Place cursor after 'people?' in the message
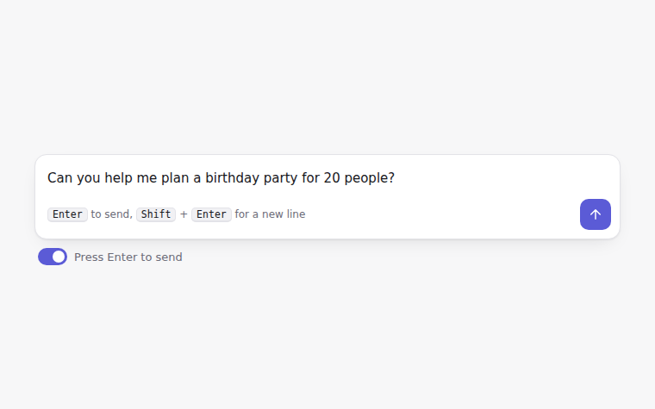The width and height of the screenshot is (655, 409). (396, 177)
